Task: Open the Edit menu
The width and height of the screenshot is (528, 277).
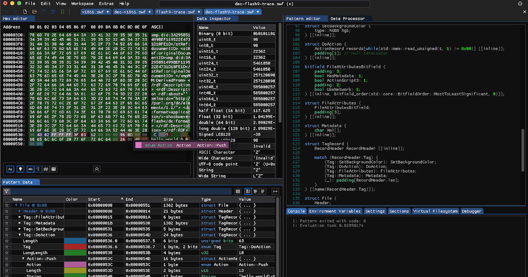Action: 46,4
